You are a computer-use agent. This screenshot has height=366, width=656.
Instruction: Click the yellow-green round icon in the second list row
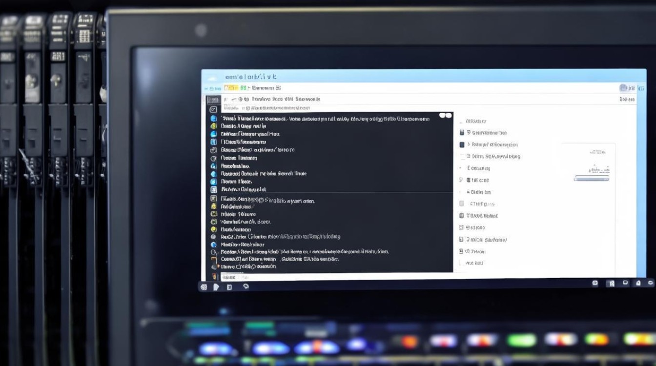[213, 126]
